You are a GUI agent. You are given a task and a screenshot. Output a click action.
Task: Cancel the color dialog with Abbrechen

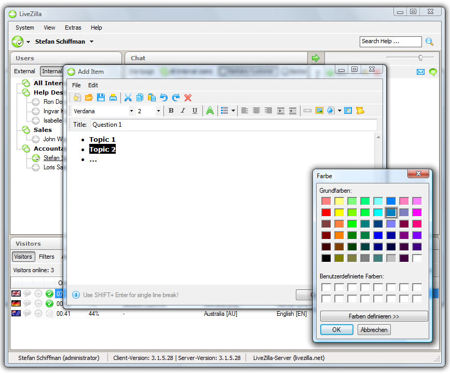[374, 330]
